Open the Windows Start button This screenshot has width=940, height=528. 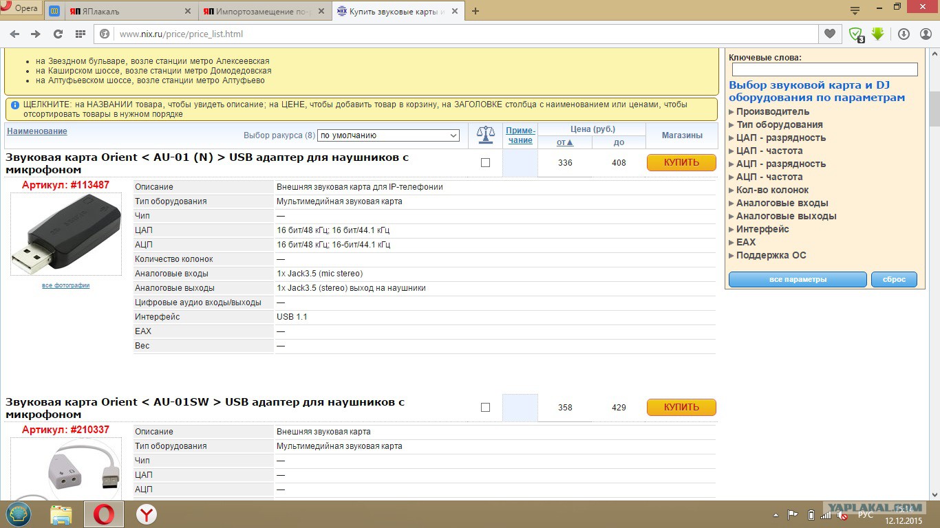click(19, 514)
